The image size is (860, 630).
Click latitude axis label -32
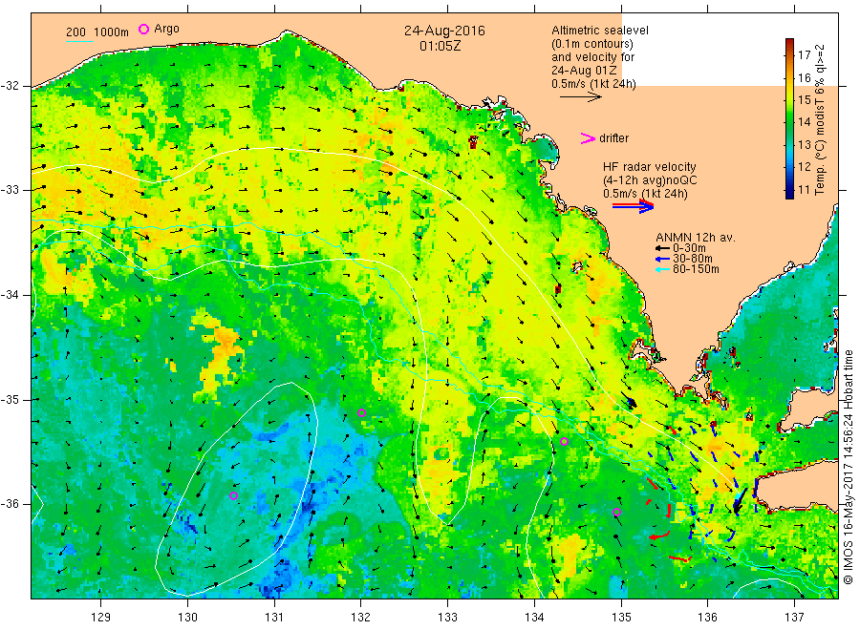click(10, 86)
